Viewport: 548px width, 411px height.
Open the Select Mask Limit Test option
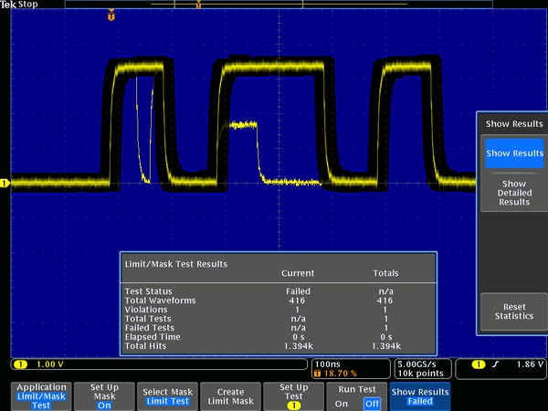click(166, 396)
